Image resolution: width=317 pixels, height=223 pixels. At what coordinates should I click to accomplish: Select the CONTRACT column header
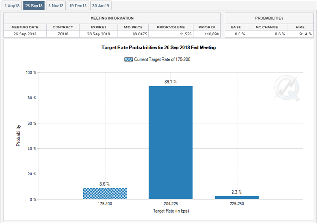(x=63, y=27)
